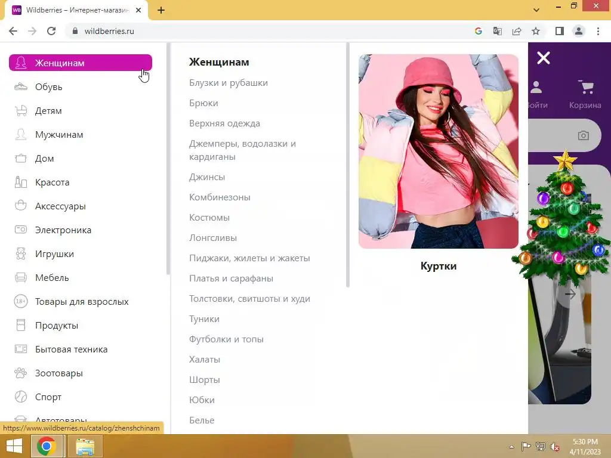Image resolution: width=611 pixels, height=458 pixels.
Task: Go to Лонгсливы subcategory
Action: point(213,237)
